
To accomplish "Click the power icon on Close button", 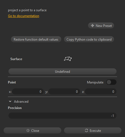I will click(x=28, y=130).
